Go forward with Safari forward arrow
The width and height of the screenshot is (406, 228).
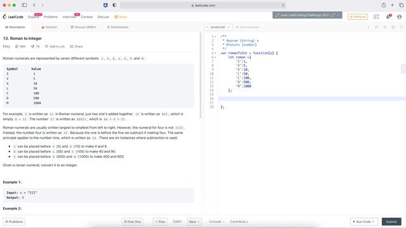[x=43, y=5]
